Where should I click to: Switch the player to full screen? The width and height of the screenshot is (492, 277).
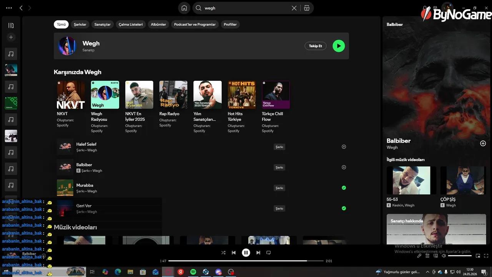coord(487,255)
